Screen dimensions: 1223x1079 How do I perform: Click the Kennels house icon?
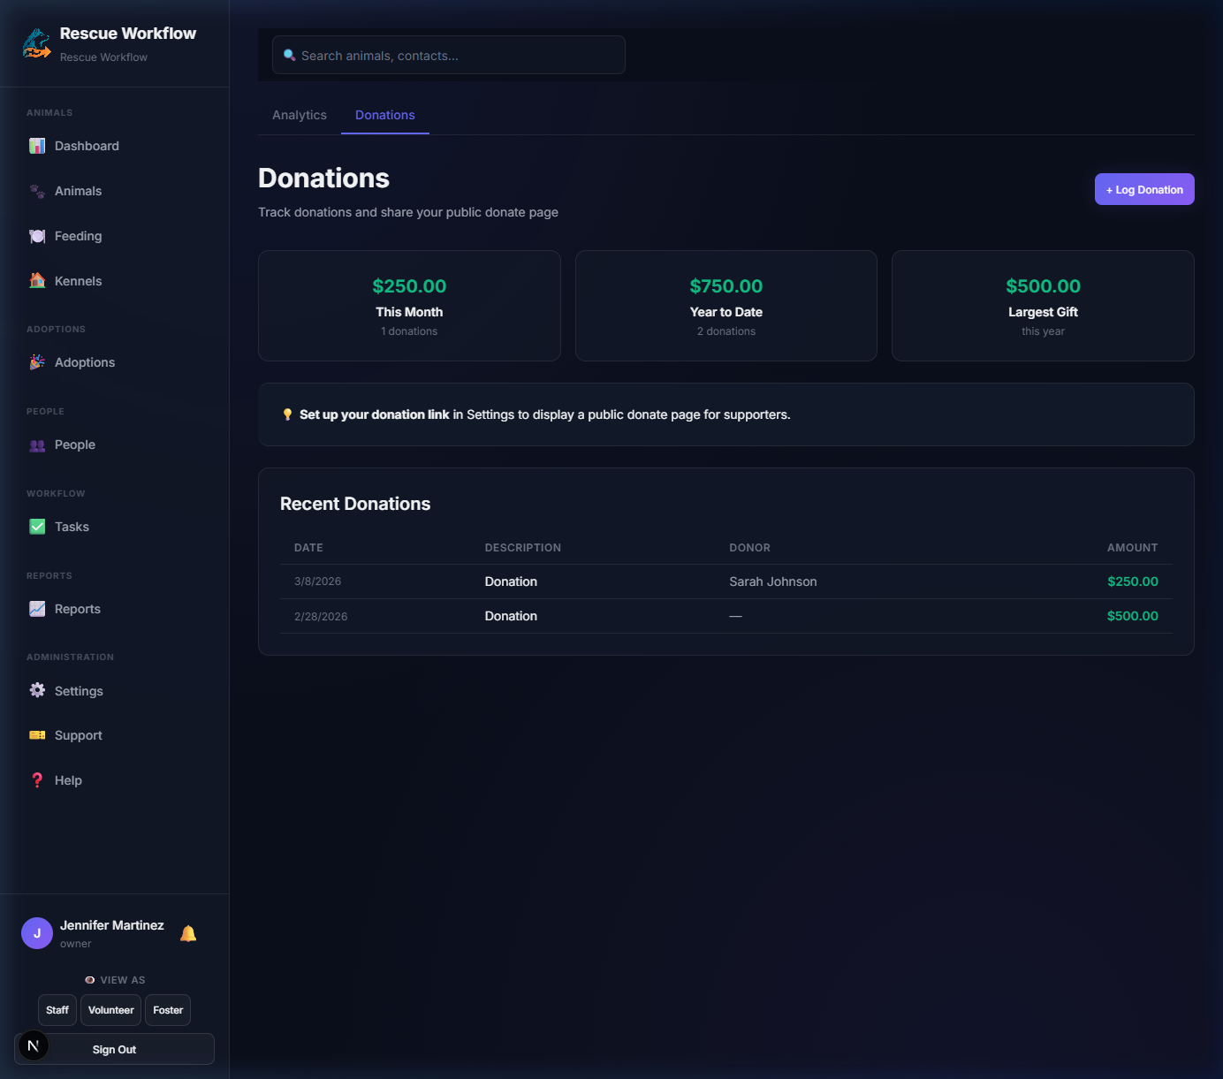(37, 281)
